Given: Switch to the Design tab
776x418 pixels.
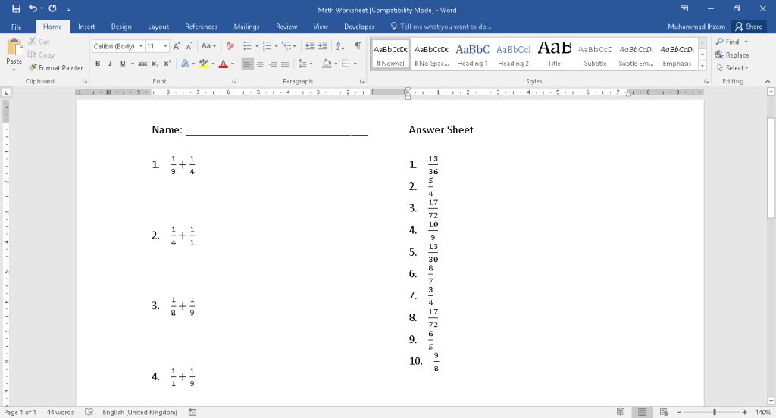Looking at the screenshot, I should 121,27.
